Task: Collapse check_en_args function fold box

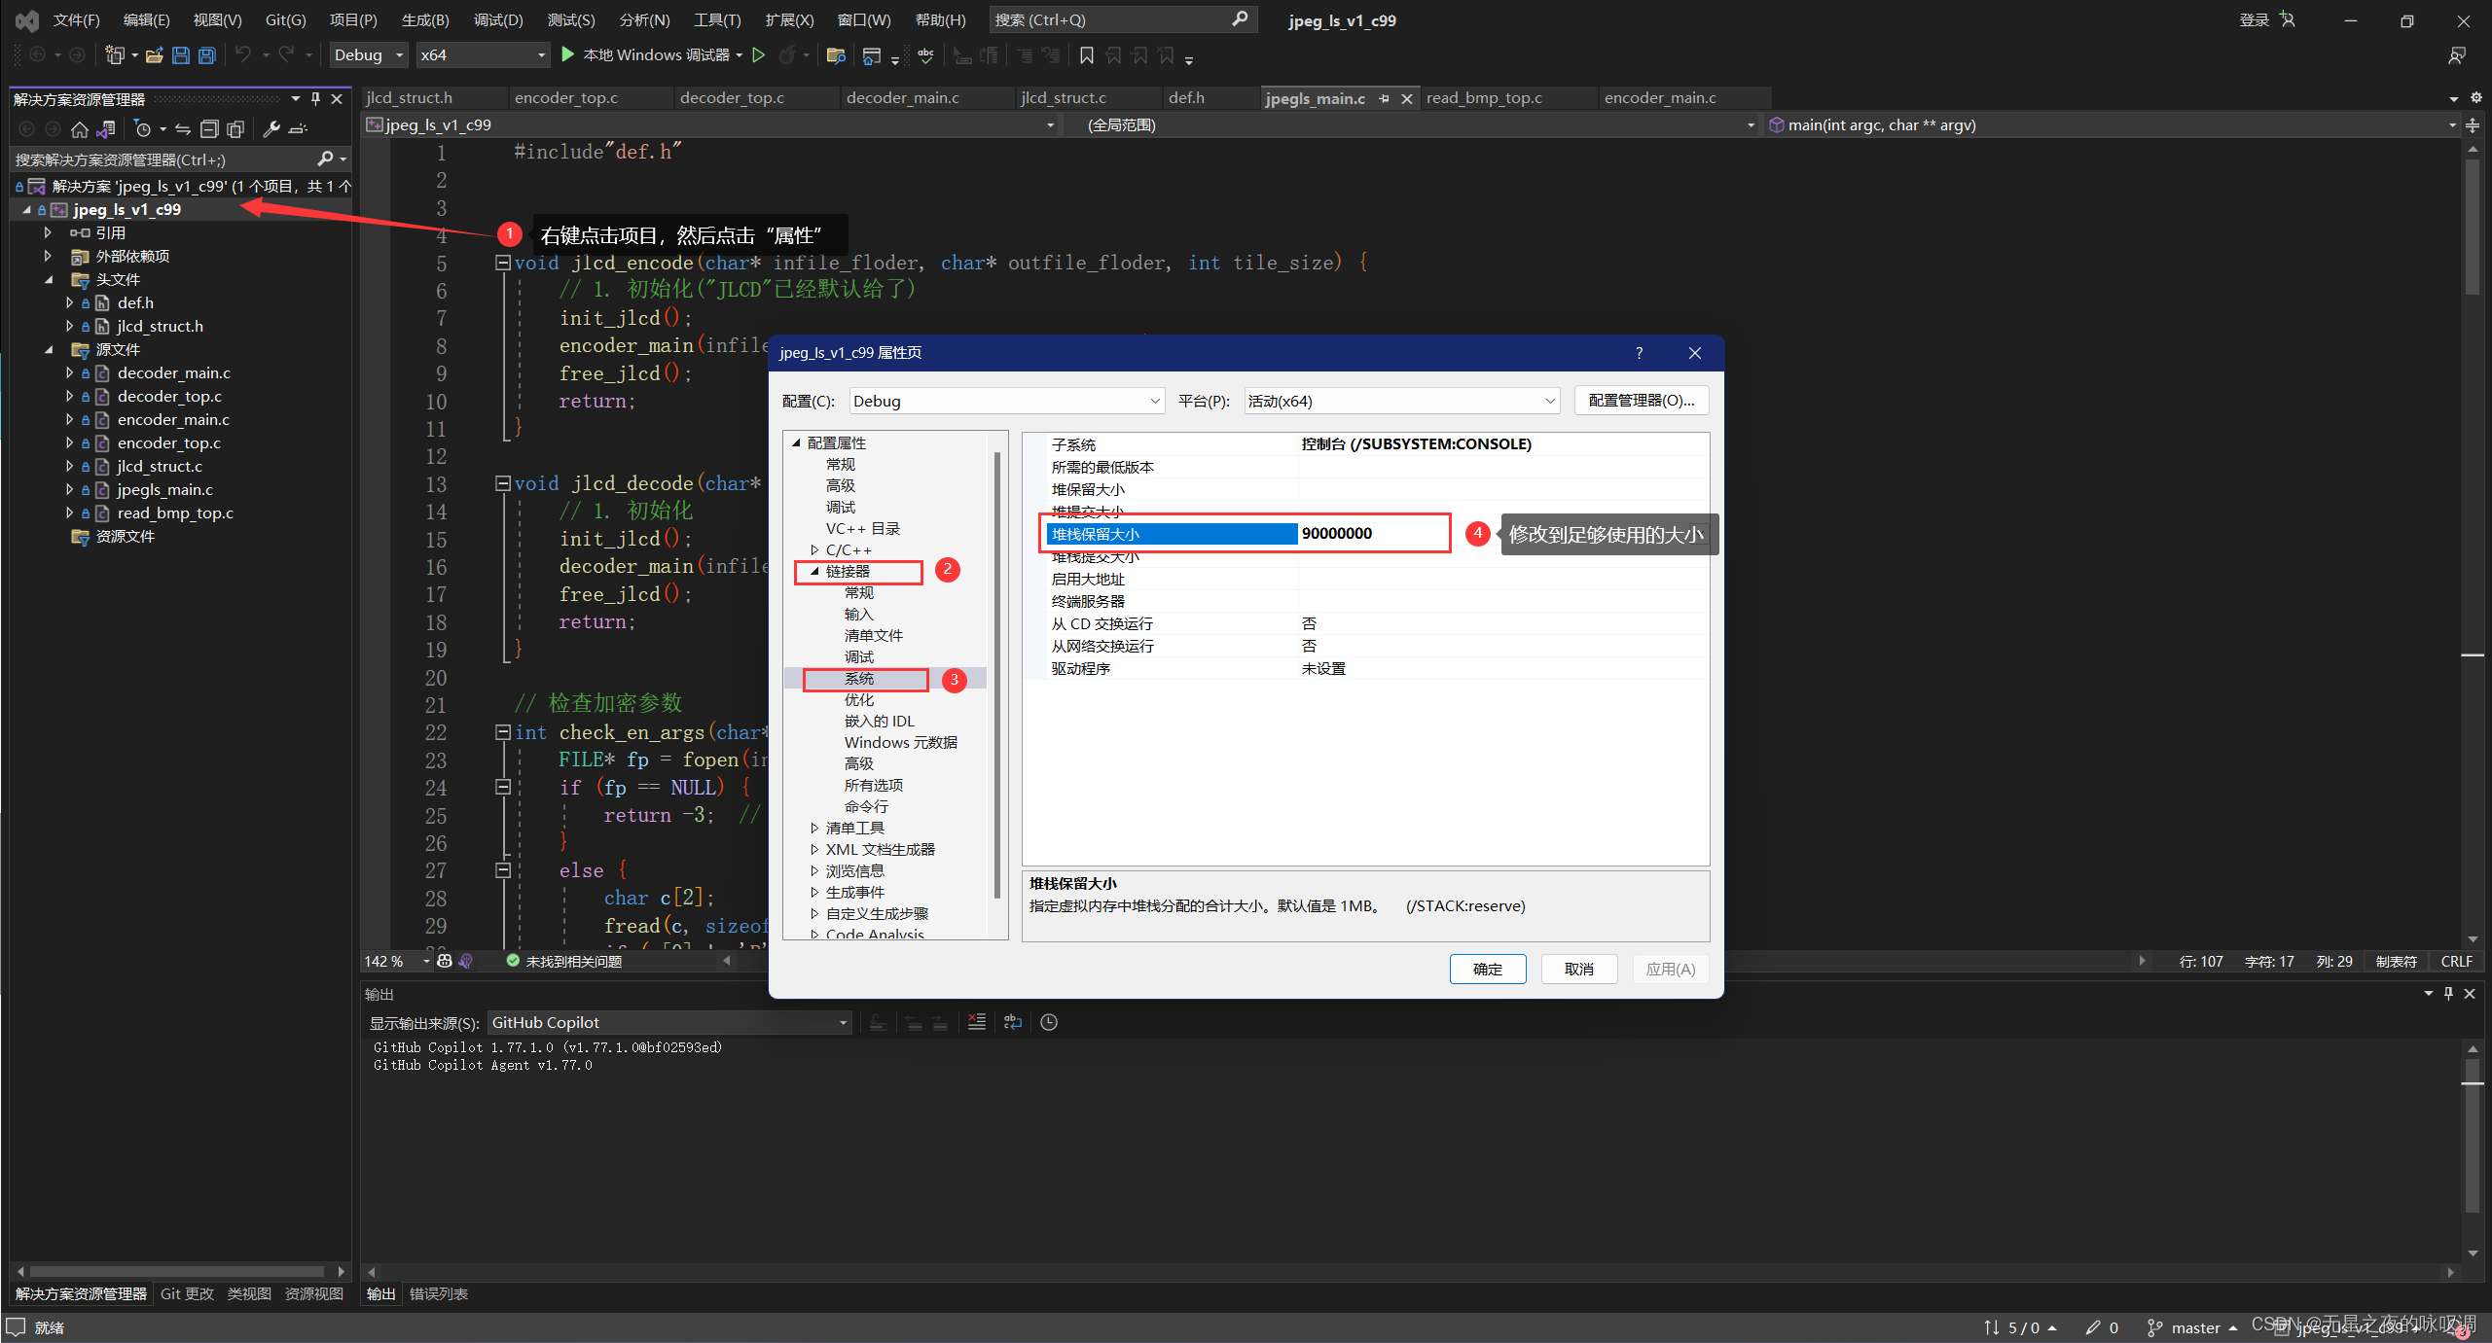Action: (x=503, y=732)
